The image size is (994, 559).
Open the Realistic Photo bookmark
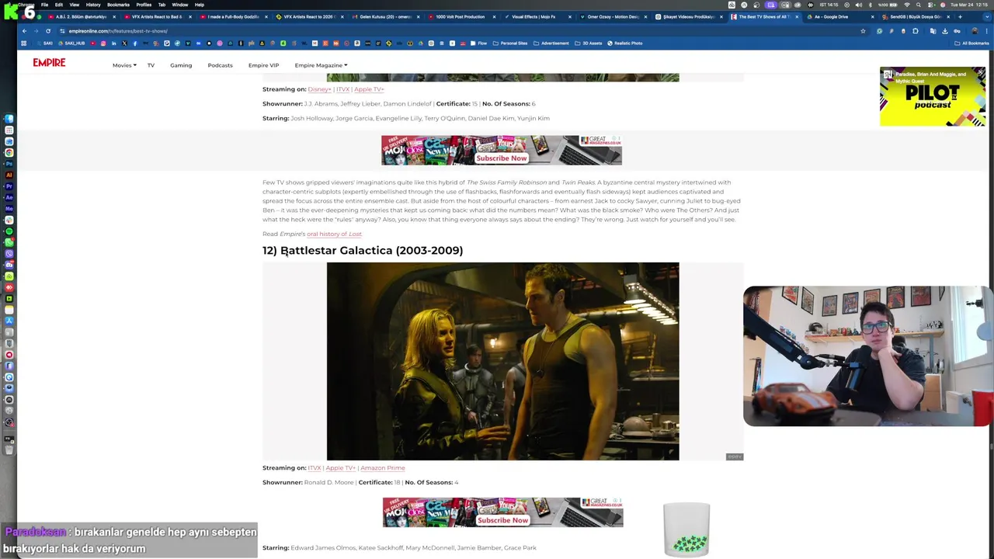625,43
